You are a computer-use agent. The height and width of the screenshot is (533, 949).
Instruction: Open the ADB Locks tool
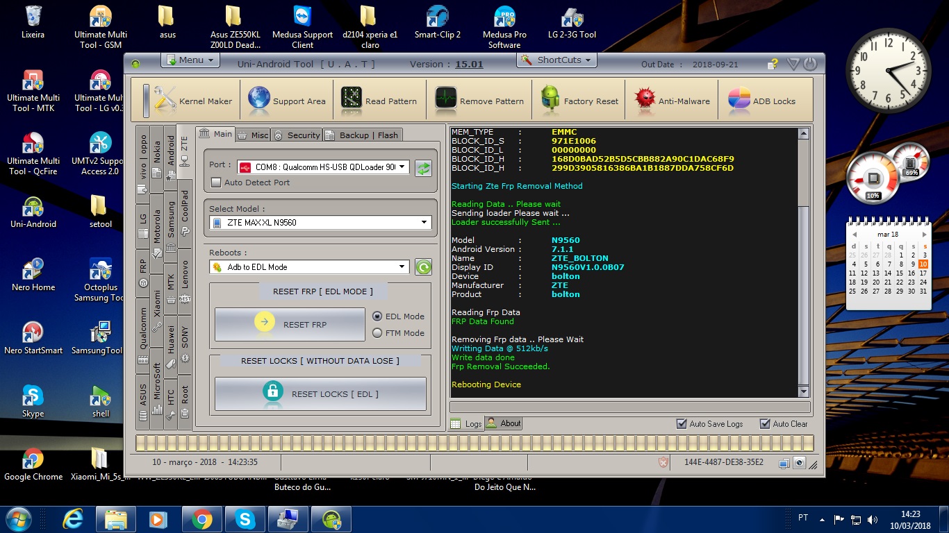click(x=761, y=101)
